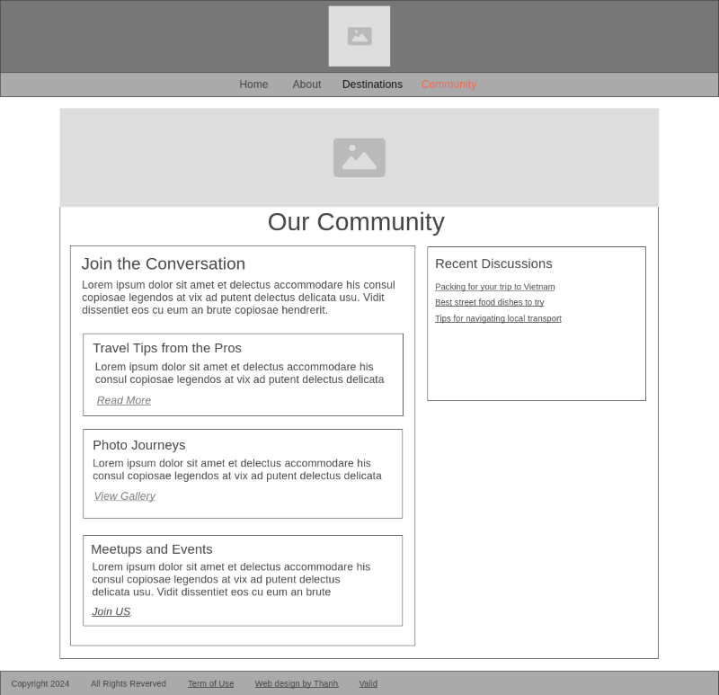
Task: Switch to the Community page
Action: pyautogui.click(x=448, y=84)
